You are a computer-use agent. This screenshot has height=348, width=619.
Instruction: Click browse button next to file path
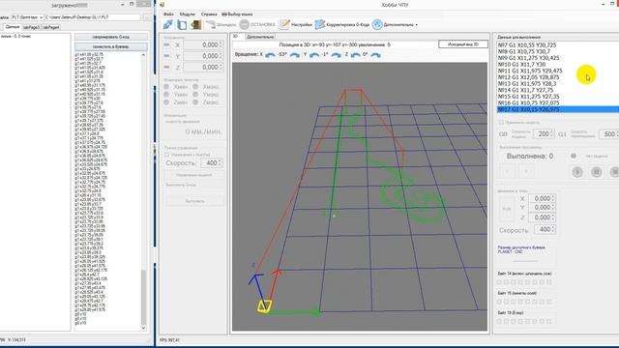pyautogui.click(x=147, y=17)
